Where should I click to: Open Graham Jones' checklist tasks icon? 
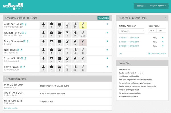pyautogui.click(x=67, y=34)
